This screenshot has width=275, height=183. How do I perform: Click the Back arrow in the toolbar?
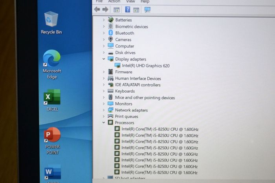(x=97, y=9)
